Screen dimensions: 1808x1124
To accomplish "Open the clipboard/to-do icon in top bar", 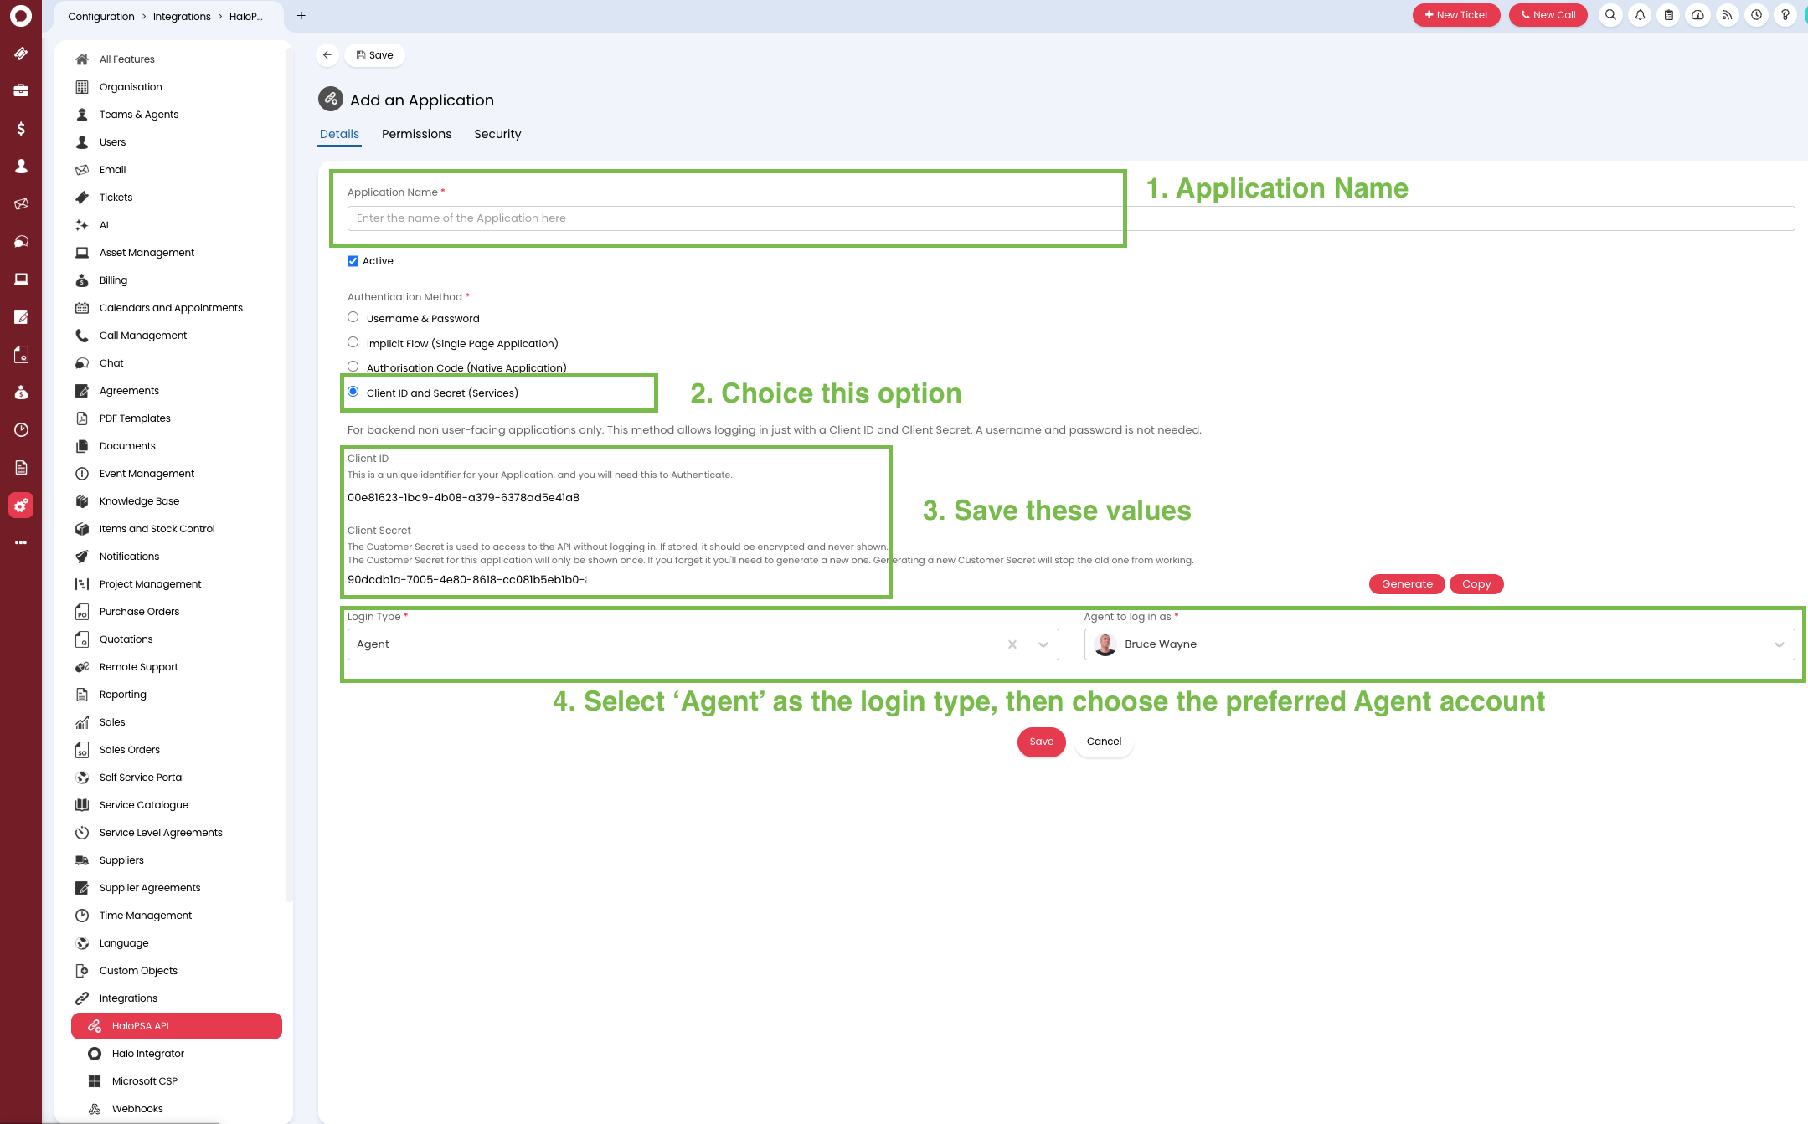I will pos(1668,15).
